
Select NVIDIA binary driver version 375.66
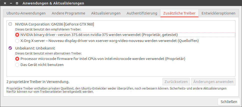click(17, 35)
